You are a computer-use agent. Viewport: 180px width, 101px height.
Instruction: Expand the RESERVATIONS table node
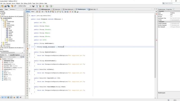click(3, 25)
